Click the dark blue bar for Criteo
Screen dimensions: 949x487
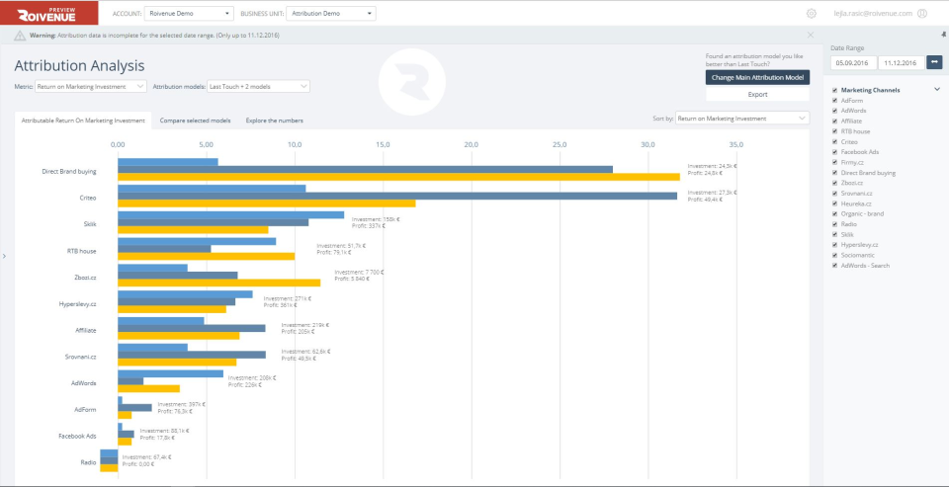coord(397,196)
